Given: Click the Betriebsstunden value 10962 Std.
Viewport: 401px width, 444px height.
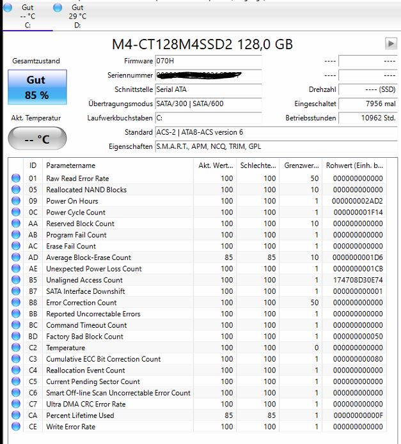Looking at the screenshot, I should (368, 118).
